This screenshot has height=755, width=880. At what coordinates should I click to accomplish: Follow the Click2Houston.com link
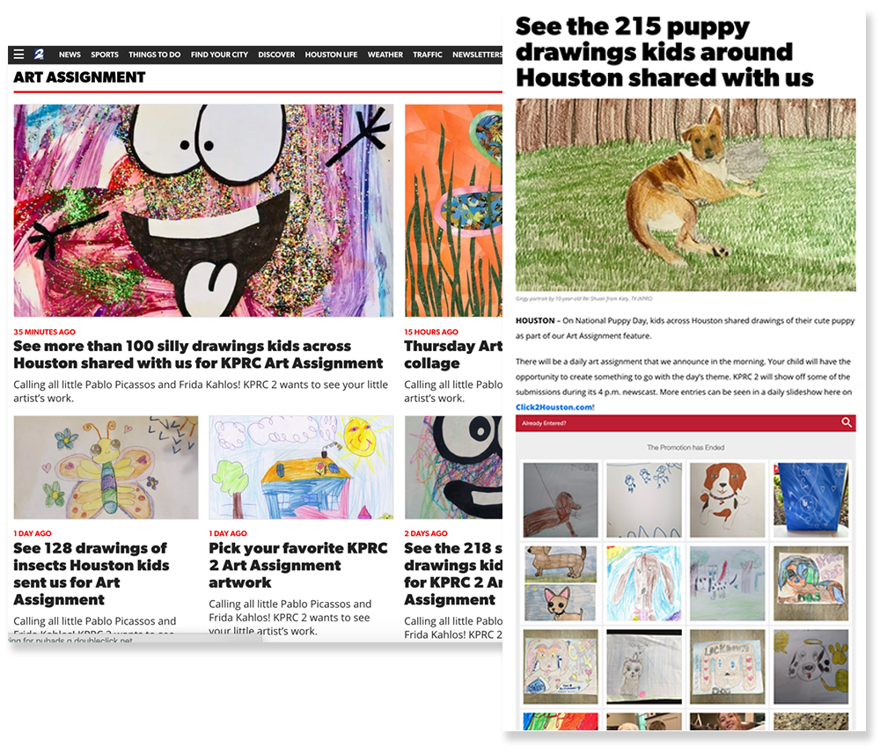coord(554,407)
